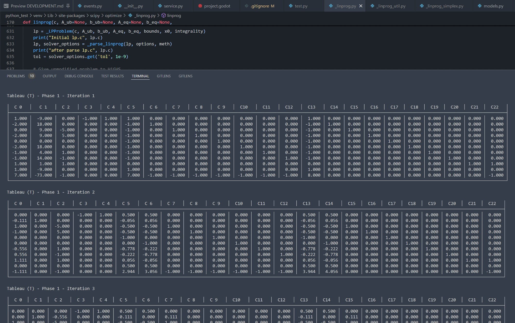
Task: Click the 2.944 value in Iteration 2 tableau
Action: coord(128,271)
